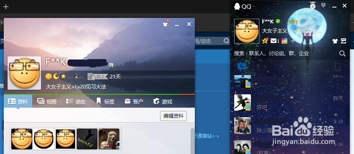Image resolution: width=354 pixels, height=154 pixels.
Task: Focus the 搜索：联系人、讨论组、群、企业 search field
Action: [x=284, y=53]
